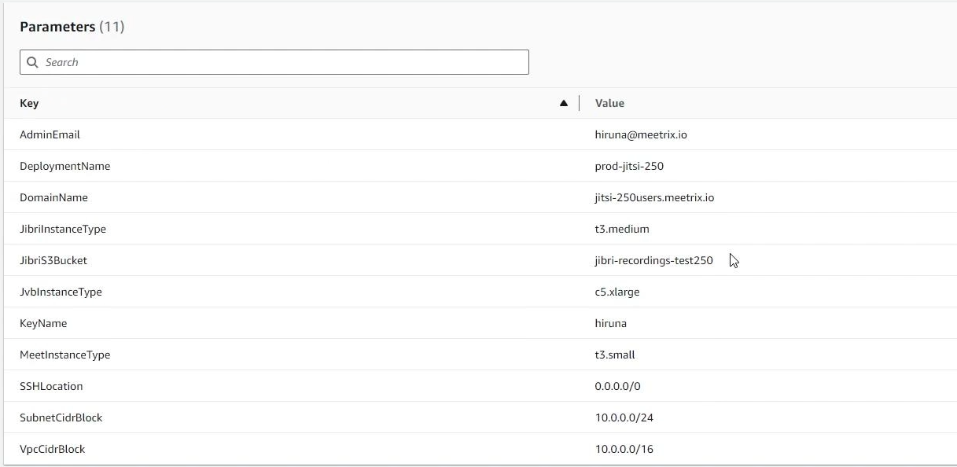
Task: Click the t3.medium value cell
Action: click(622, 229)
